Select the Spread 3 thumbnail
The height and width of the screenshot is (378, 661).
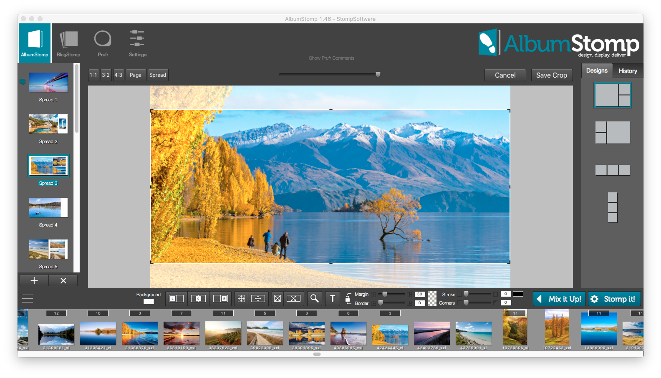(48, 166)
